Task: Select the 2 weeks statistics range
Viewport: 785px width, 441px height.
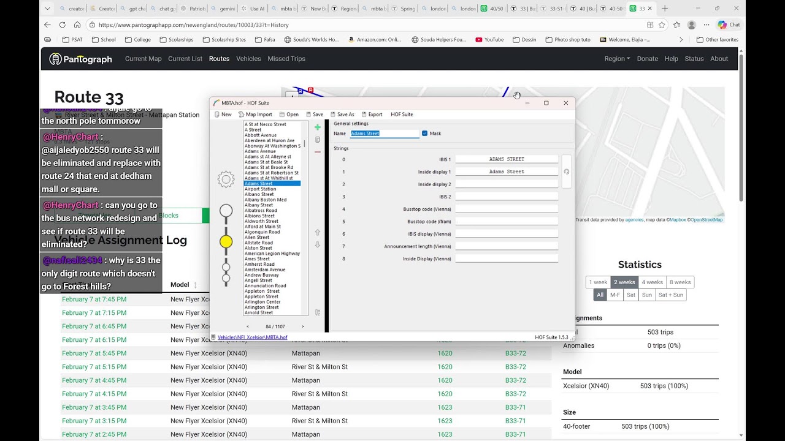Action: pyautogui.click(x=624, y=282)
